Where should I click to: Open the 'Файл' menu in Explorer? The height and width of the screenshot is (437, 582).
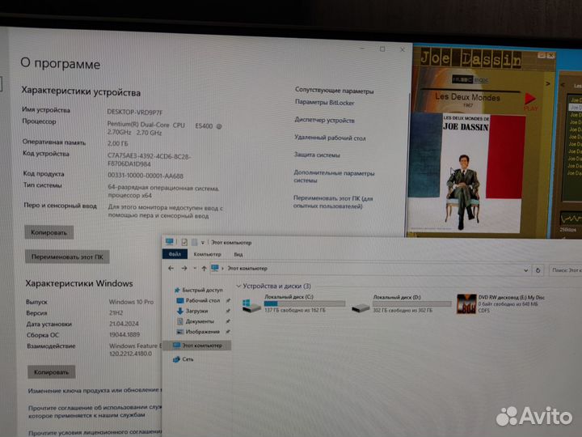coord(175,254)
